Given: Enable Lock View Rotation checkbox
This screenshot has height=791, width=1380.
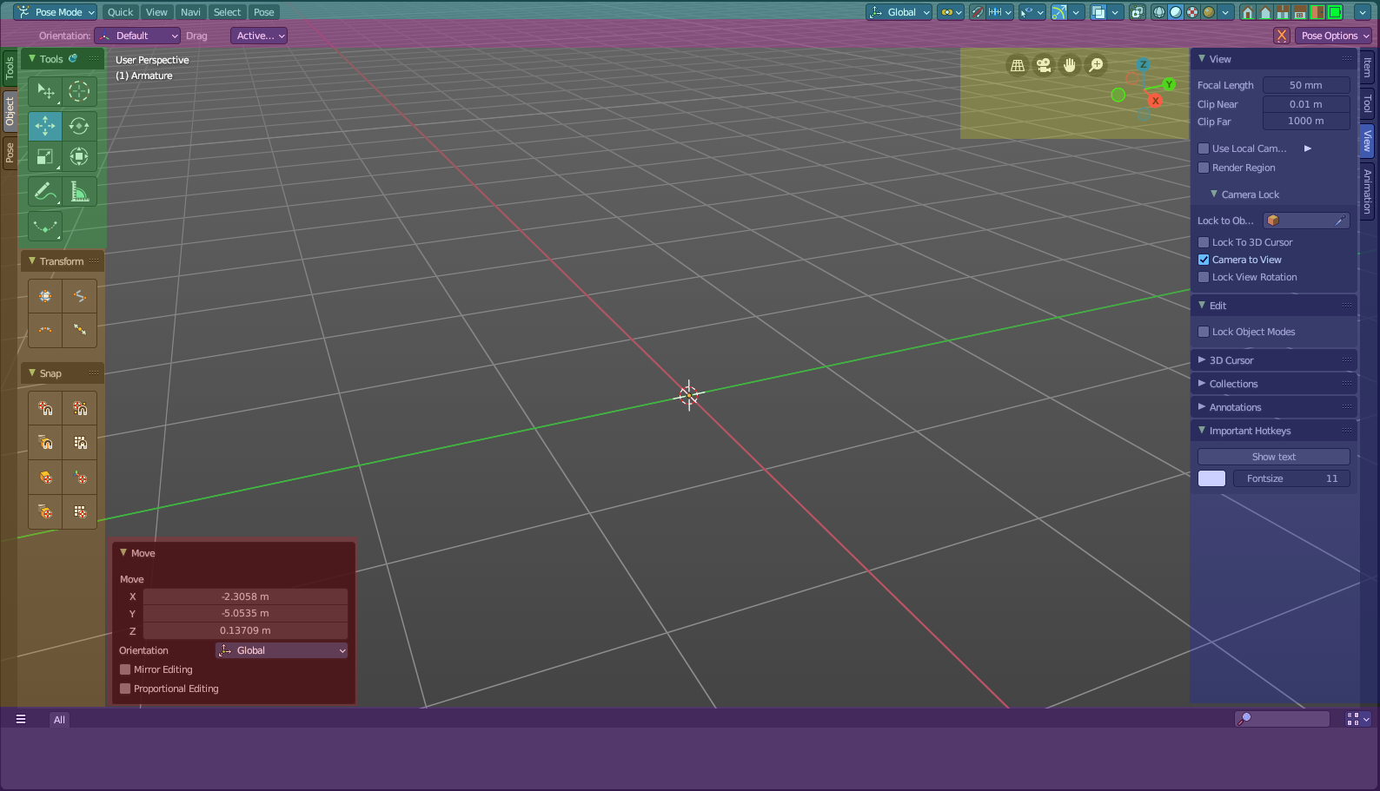Looking at the screenshot, I should [x=1204, y=277].
